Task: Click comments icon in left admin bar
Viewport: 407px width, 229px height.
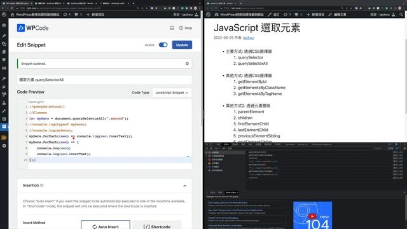Action: 78,15
